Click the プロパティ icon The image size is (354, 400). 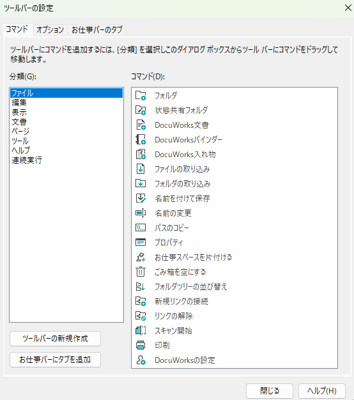[x=141, y=243]
